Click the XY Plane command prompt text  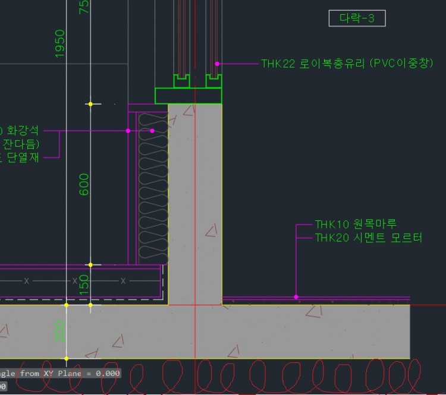59,374
